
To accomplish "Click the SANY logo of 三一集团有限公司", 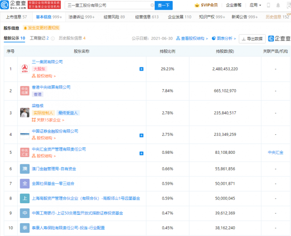I will pyautogui.click(x=25, y=69).
